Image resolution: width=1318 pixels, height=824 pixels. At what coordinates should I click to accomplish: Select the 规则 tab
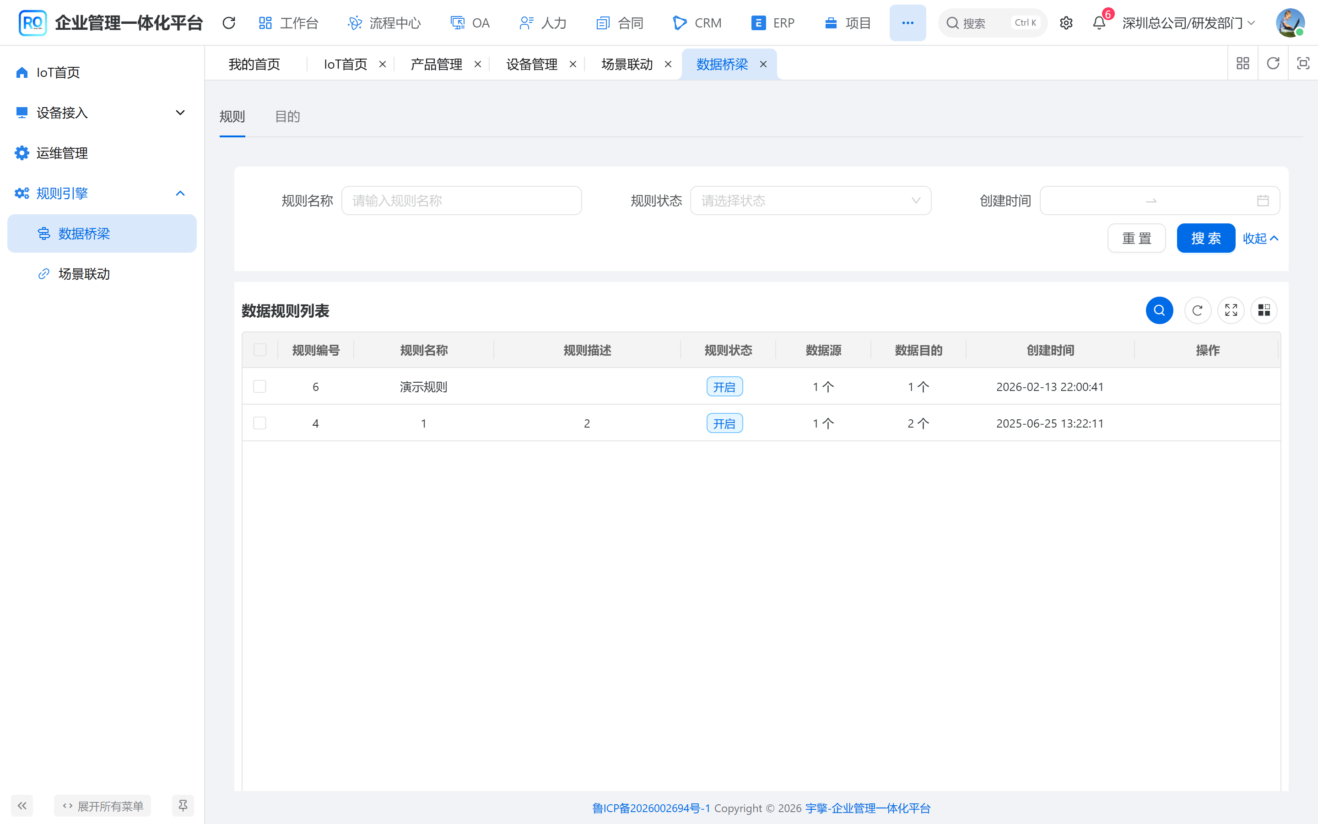(232, 117)
